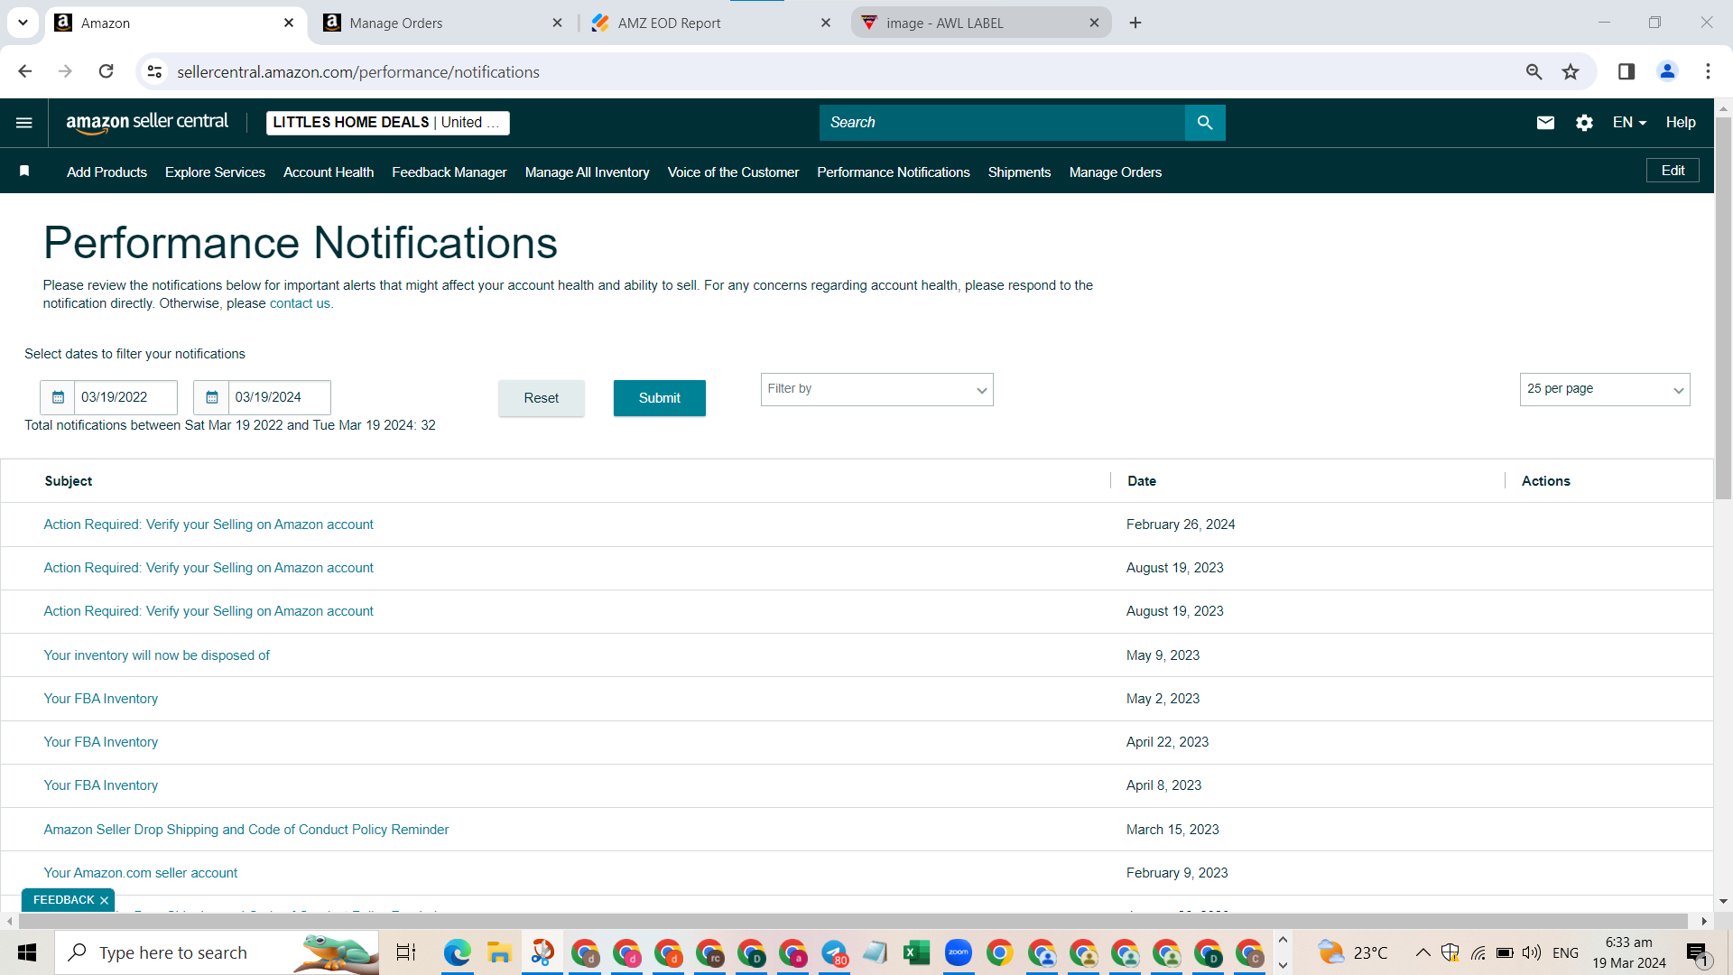1733x975 pixels.
Task: Open Your inventory will now be disposed of
Action: pos(157,655)
